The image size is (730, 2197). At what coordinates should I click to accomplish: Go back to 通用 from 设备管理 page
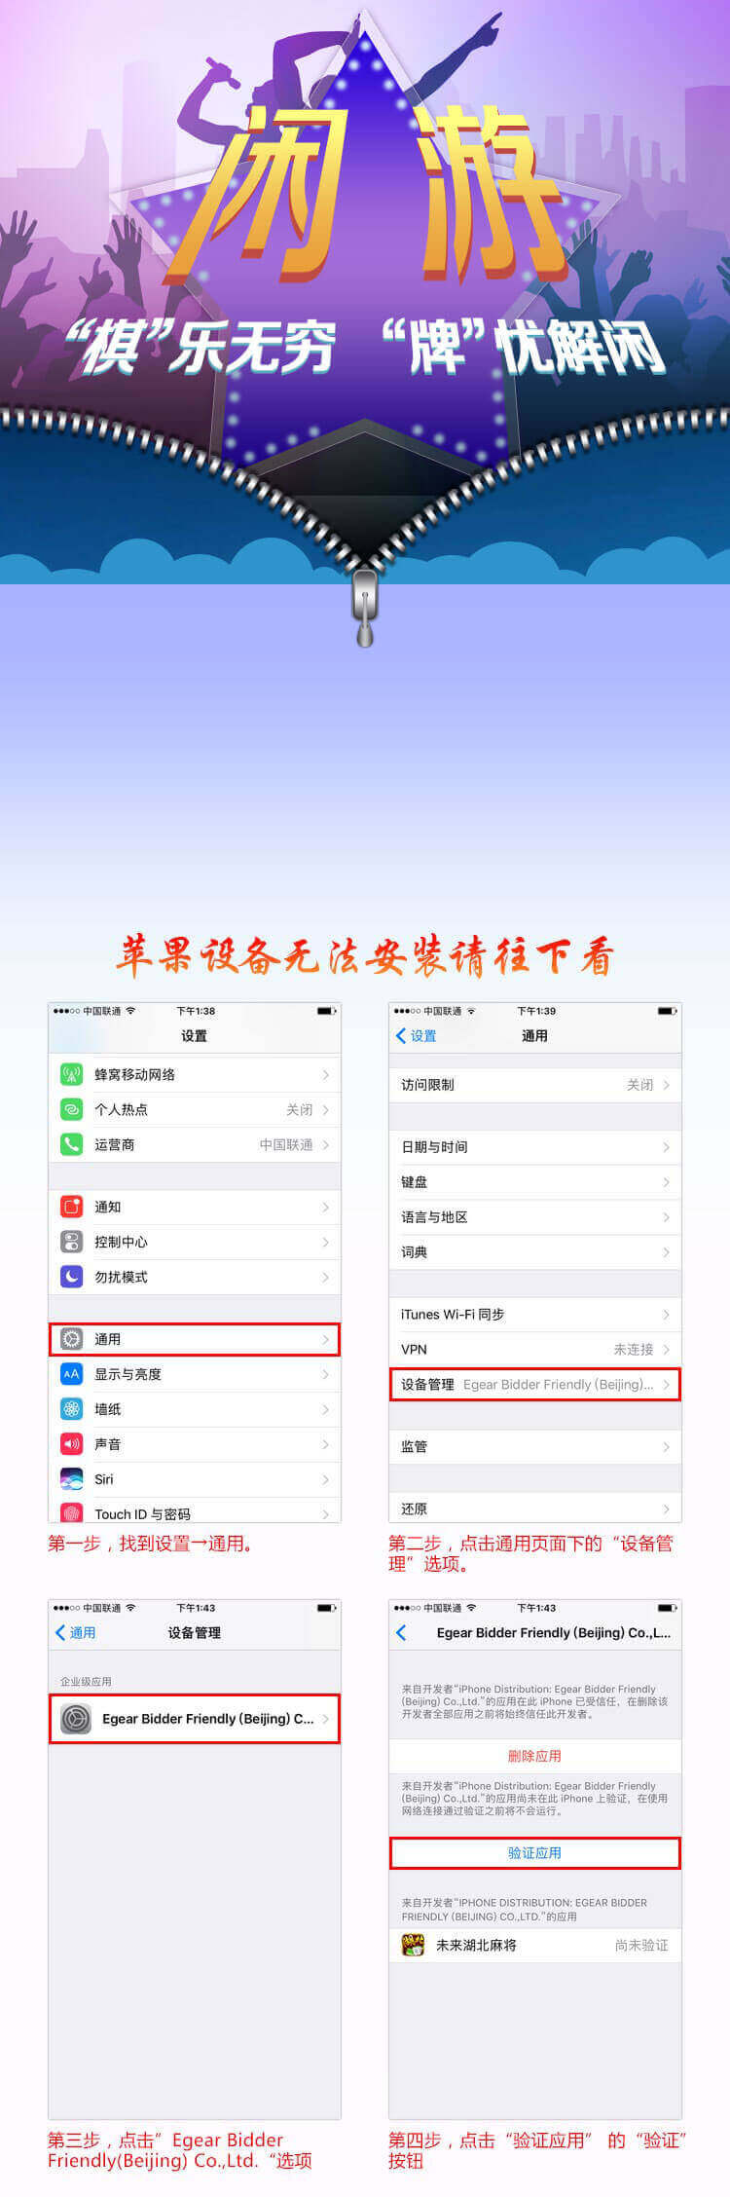tap(76, 1632)
